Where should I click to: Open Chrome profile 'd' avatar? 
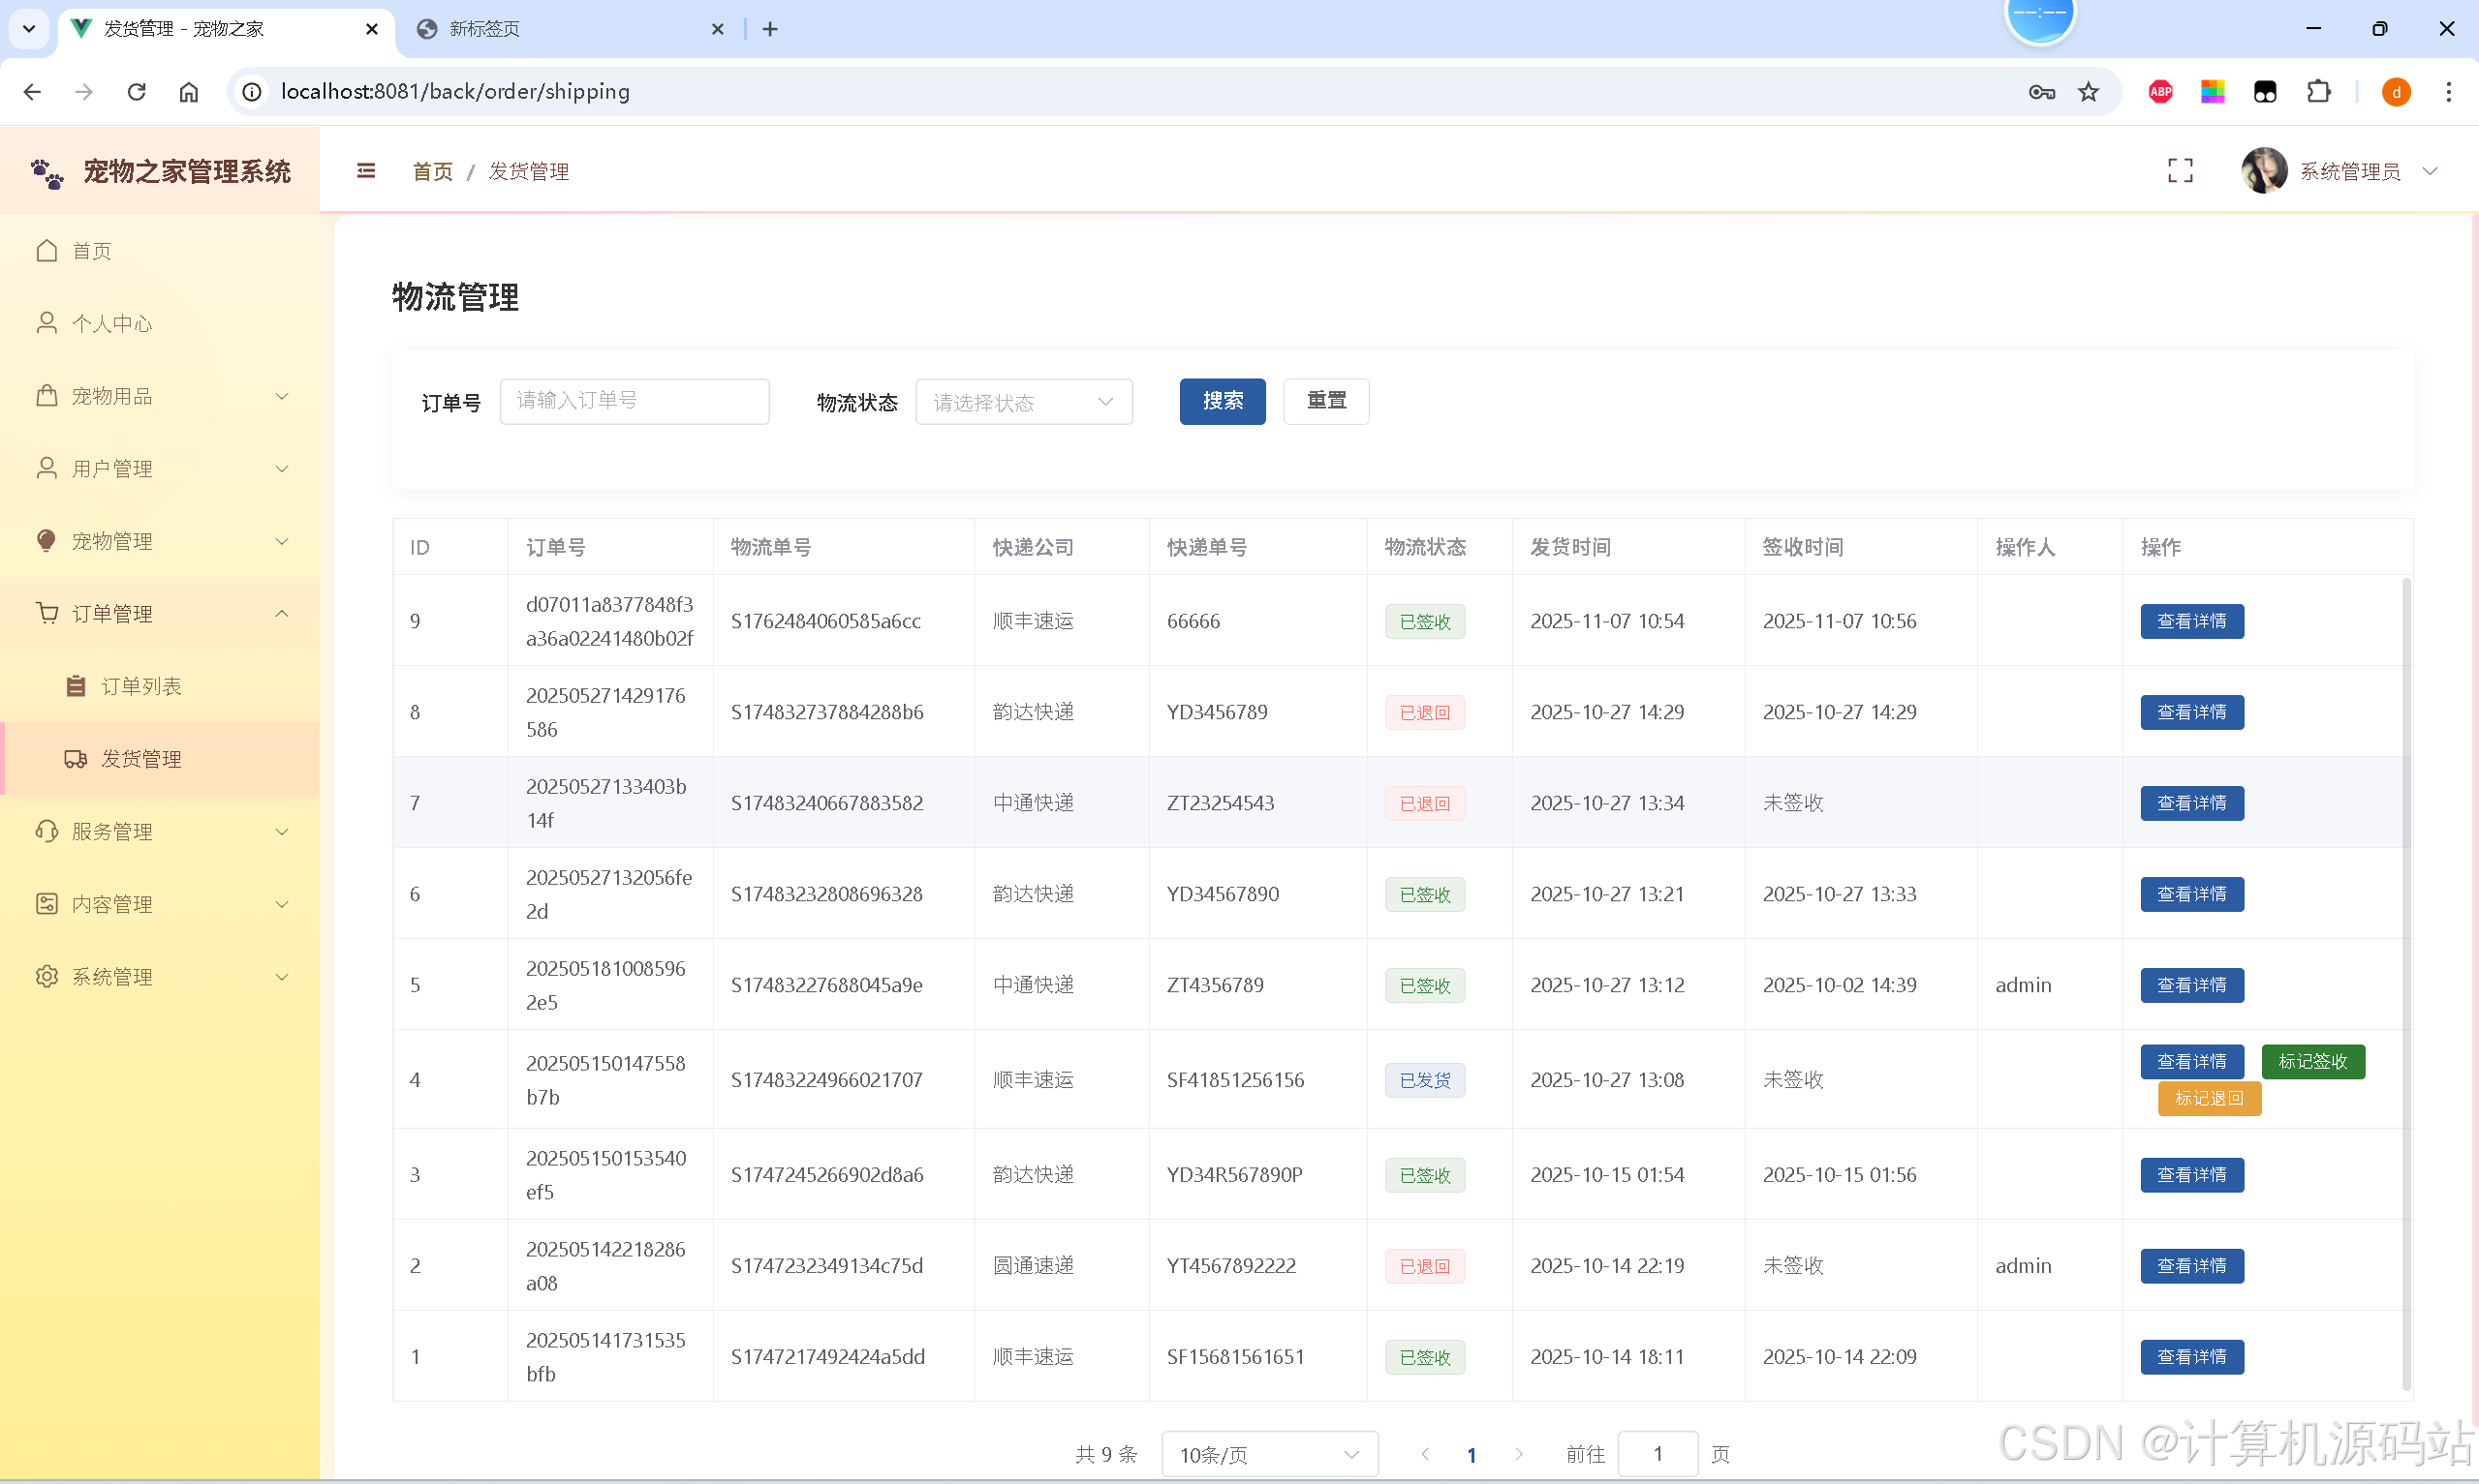tap(2396, 92)
